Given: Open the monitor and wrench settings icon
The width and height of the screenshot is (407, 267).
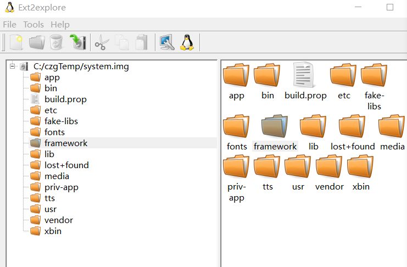Looking at the screenshot, I should click(166, 42).
